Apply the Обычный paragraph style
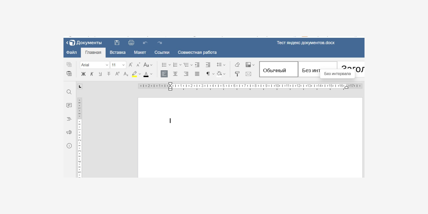 279,70
